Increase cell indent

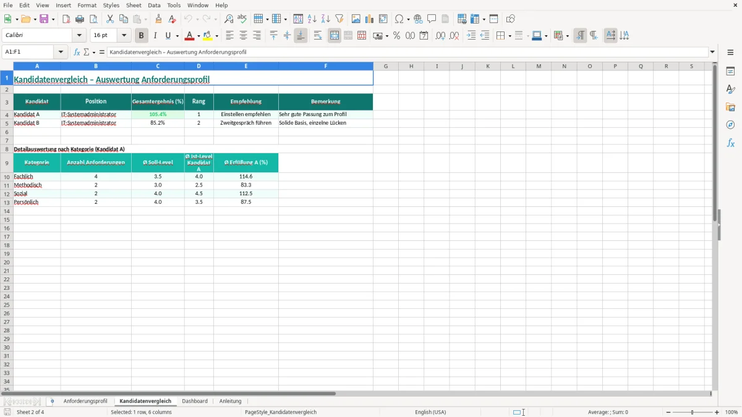[x=471, y=36]
